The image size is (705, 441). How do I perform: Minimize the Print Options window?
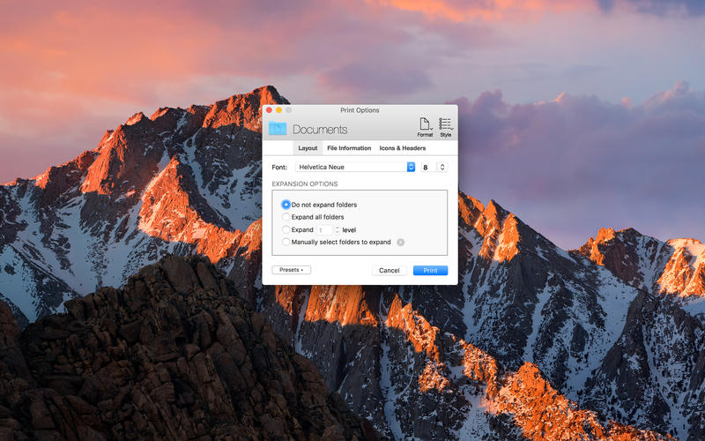[278, 109]
